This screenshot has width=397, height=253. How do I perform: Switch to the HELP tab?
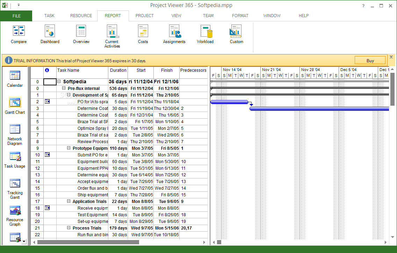pos(304,16)
